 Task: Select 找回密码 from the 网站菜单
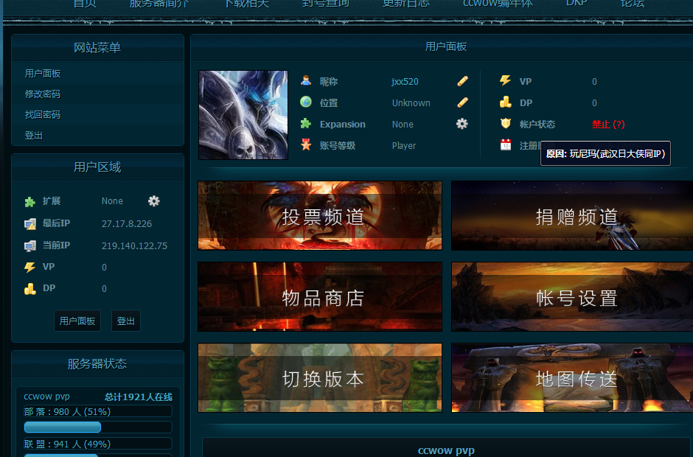coord(43,115)
